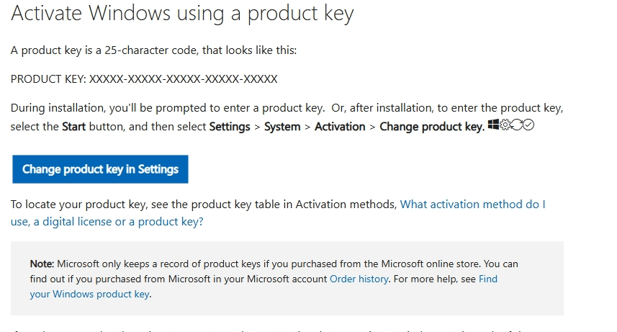This screenshot has width=617, height=332.
Task: Click the bold 'Change product key.' path text
Action: tap(431, 127)
